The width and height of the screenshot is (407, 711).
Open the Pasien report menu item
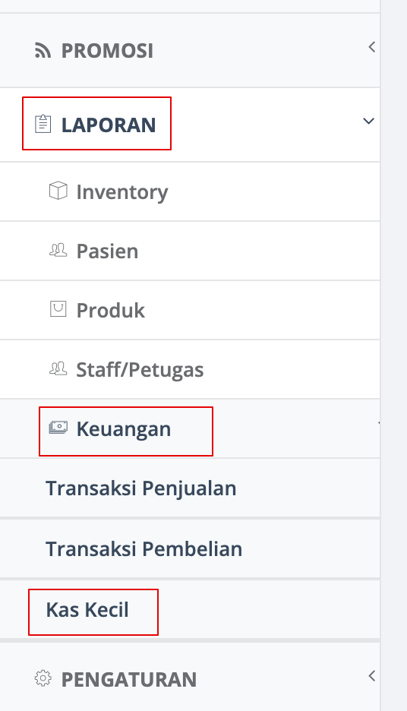coord(190,251)
